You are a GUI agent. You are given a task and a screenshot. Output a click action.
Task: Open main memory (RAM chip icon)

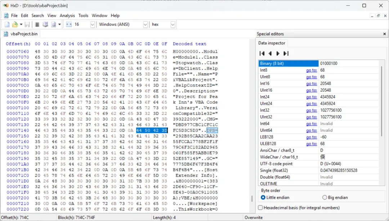pyautogui.click(x=37, y=24)
